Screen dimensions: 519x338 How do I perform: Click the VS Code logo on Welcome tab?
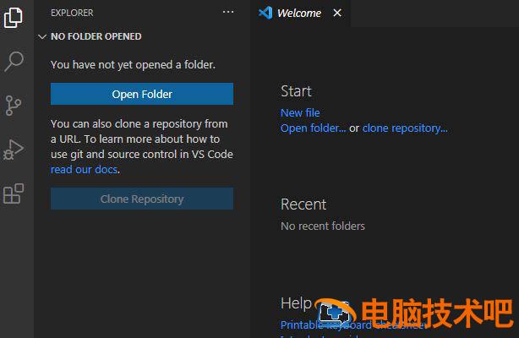265,13
